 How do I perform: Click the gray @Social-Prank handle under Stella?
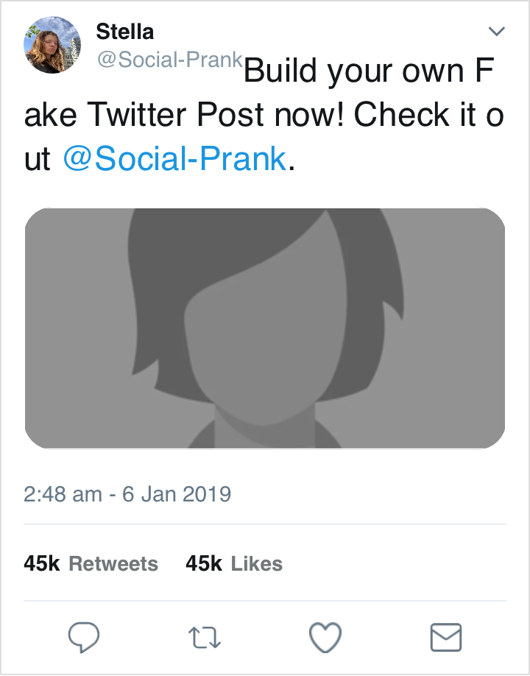point(170,61)
